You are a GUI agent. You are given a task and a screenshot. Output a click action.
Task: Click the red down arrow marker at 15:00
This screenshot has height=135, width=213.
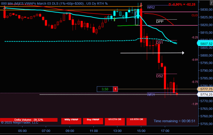(x=141, y=5)
